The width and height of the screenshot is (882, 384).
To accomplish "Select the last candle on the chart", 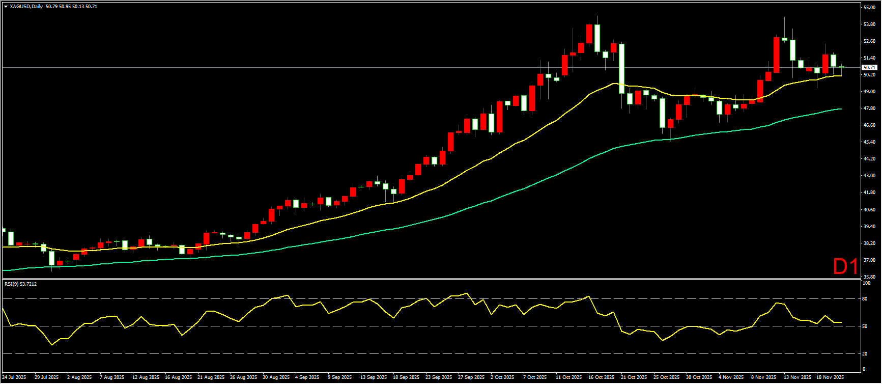I will [x=841, y=67].
